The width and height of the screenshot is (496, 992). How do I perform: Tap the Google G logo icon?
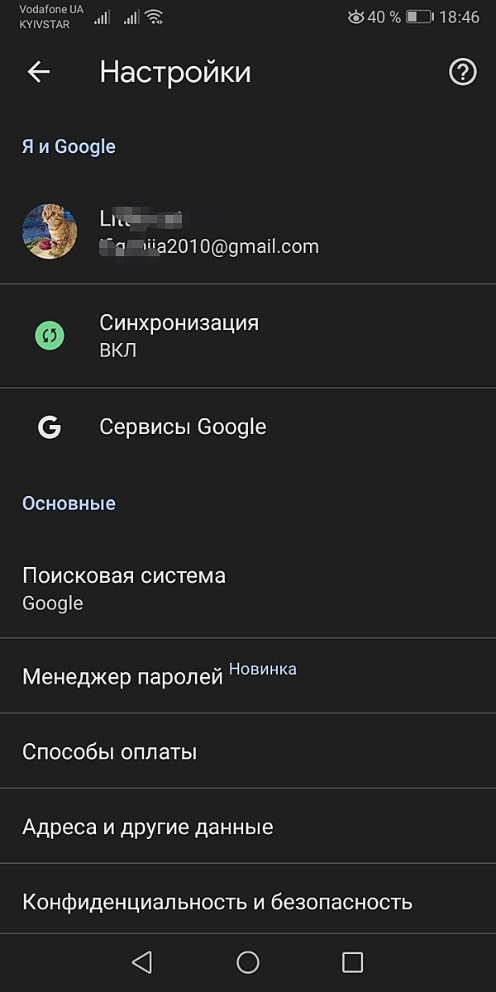pyautogui.click(x=50, y=427)
